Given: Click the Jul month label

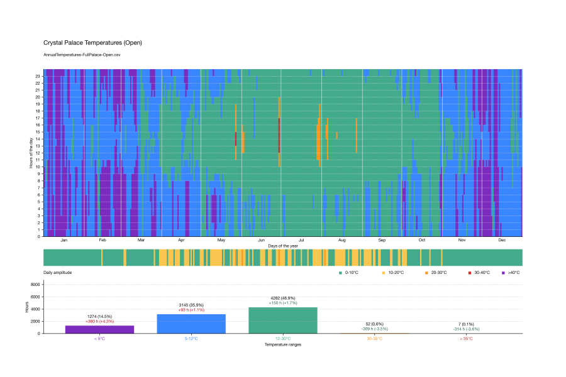Looking at the screenshot, I should (x=301, y=240).
